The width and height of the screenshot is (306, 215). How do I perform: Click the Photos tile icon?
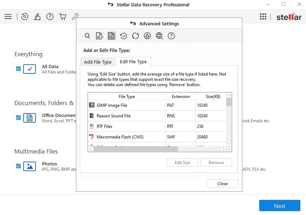(30, 166)
